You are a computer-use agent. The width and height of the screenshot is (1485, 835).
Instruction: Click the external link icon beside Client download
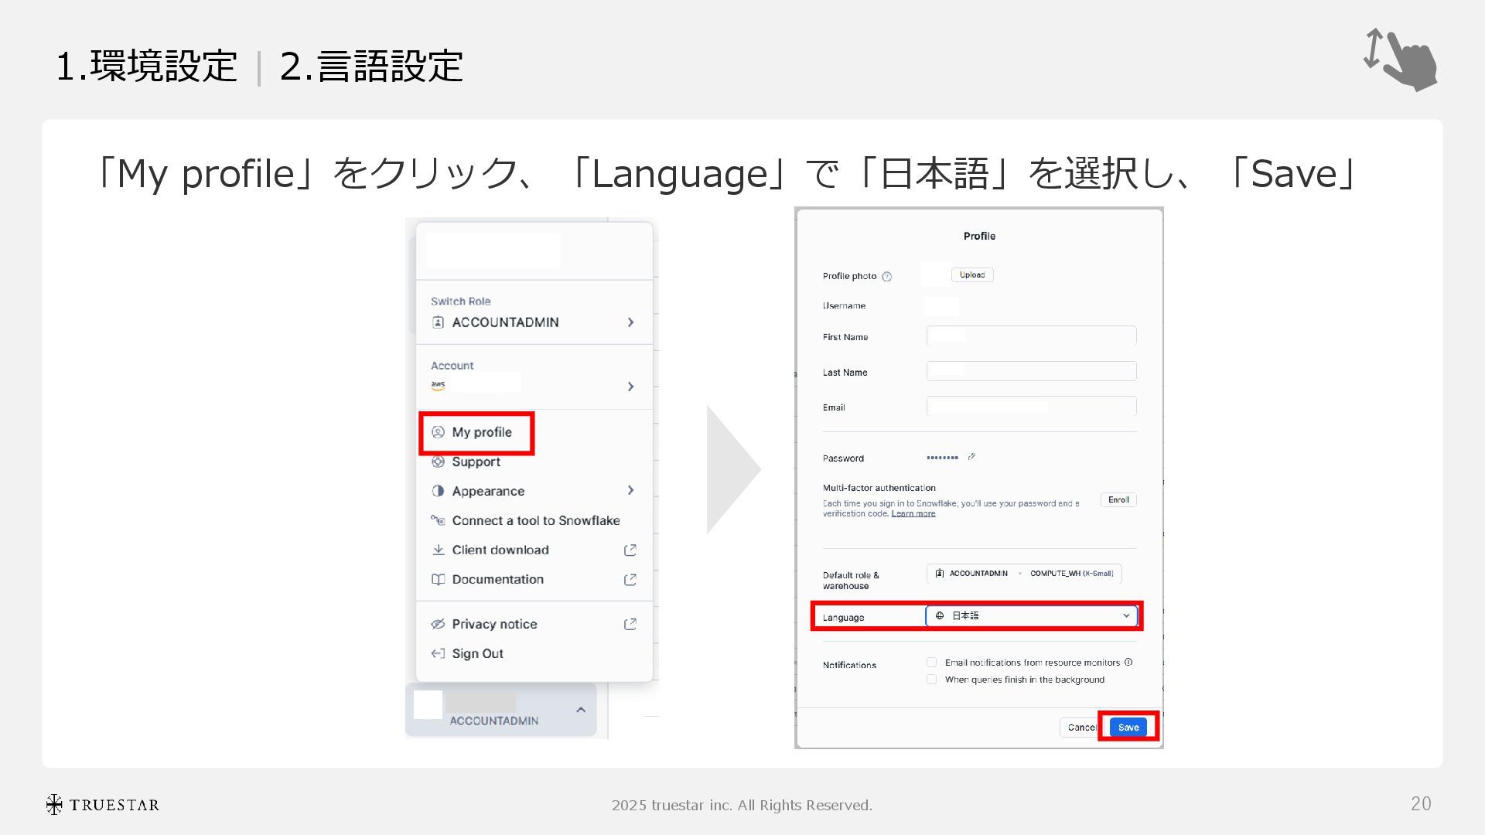[630, 550]
